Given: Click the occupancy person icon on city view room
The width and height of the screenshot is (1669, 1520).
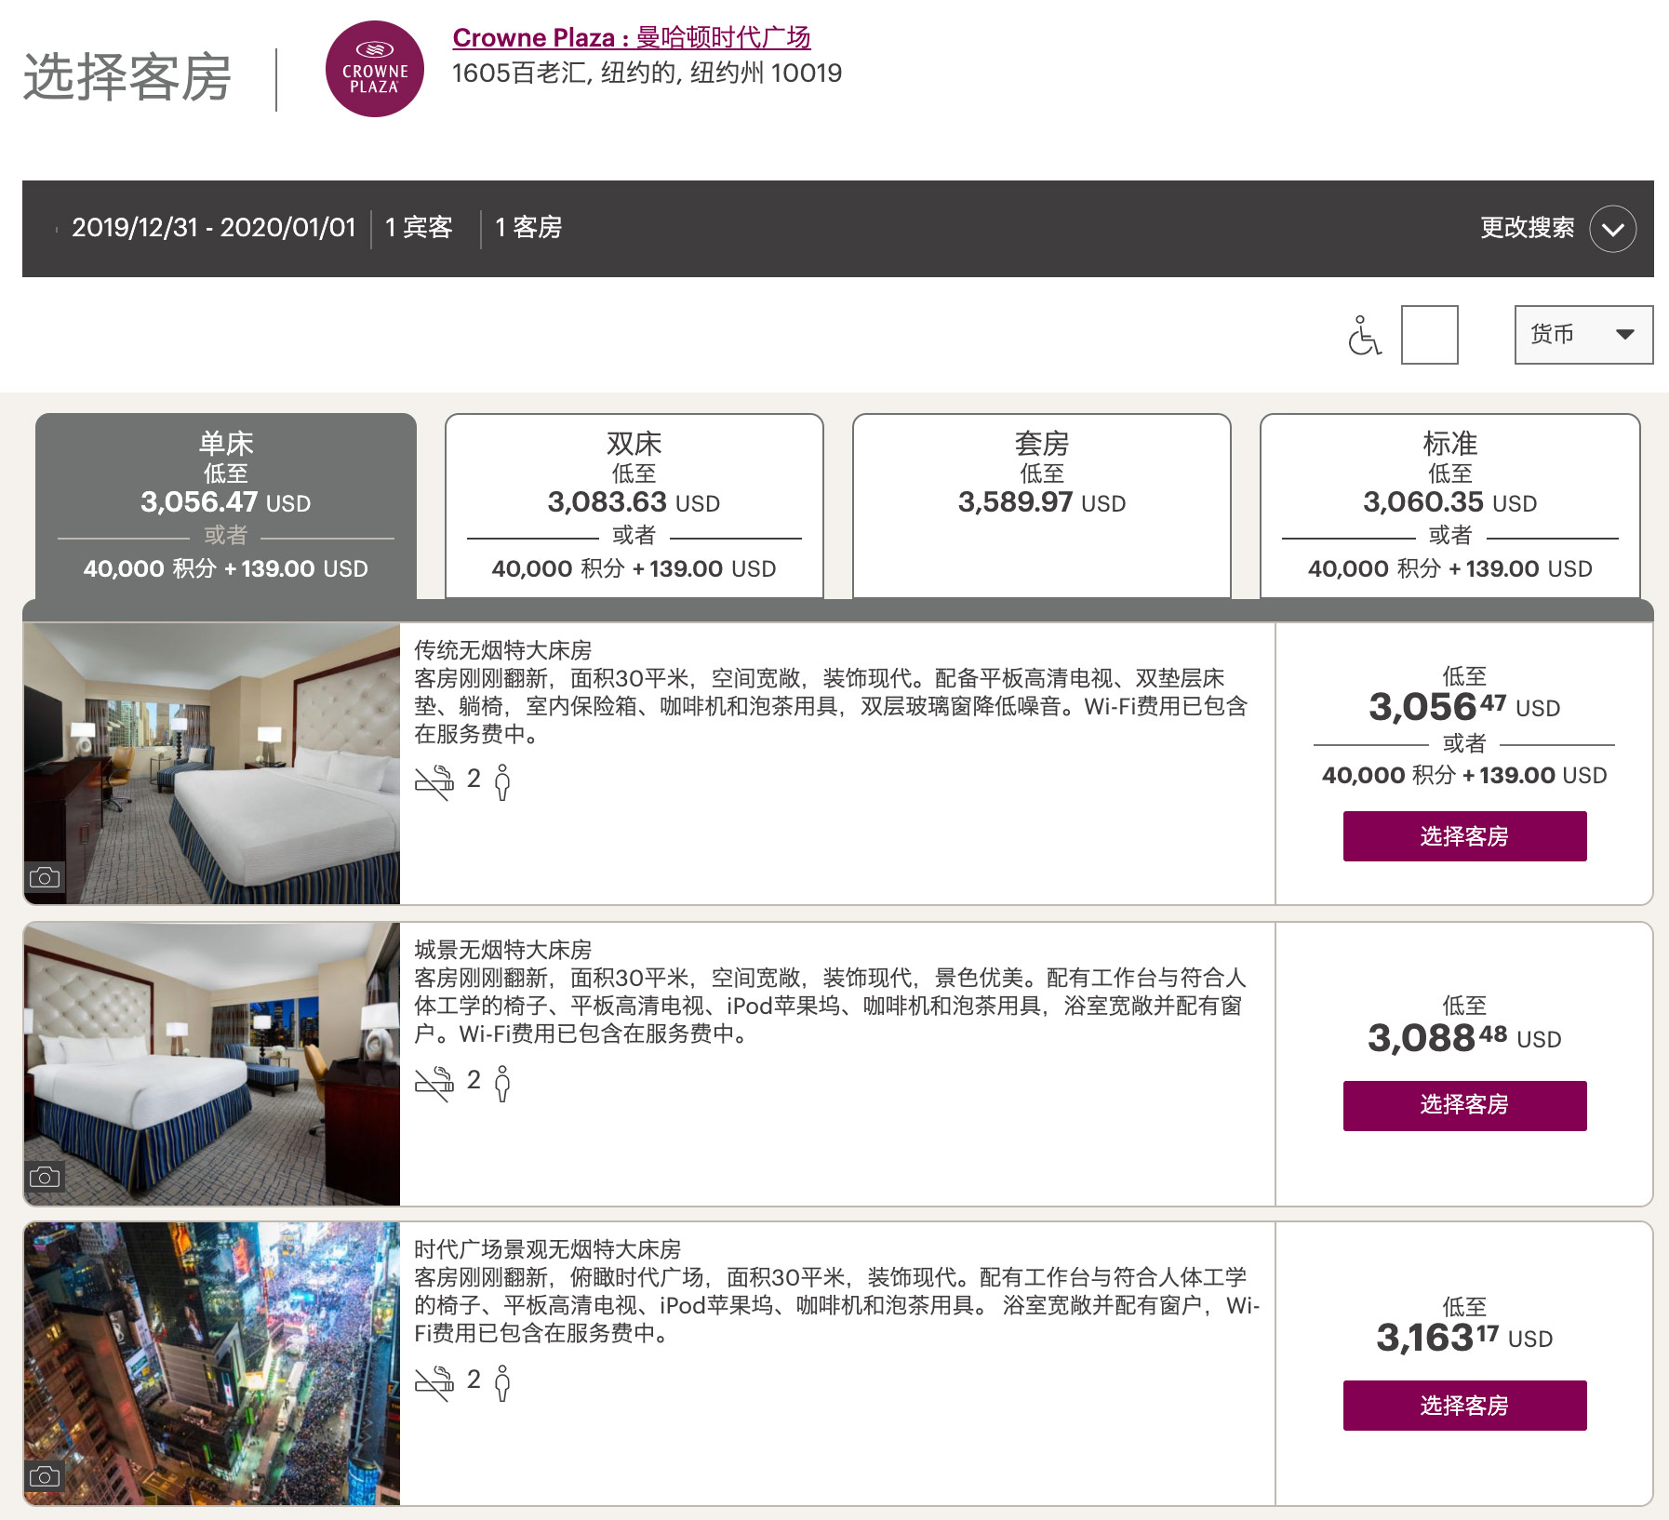Looking at the screenshot, I should click(x=502, y=1083).
